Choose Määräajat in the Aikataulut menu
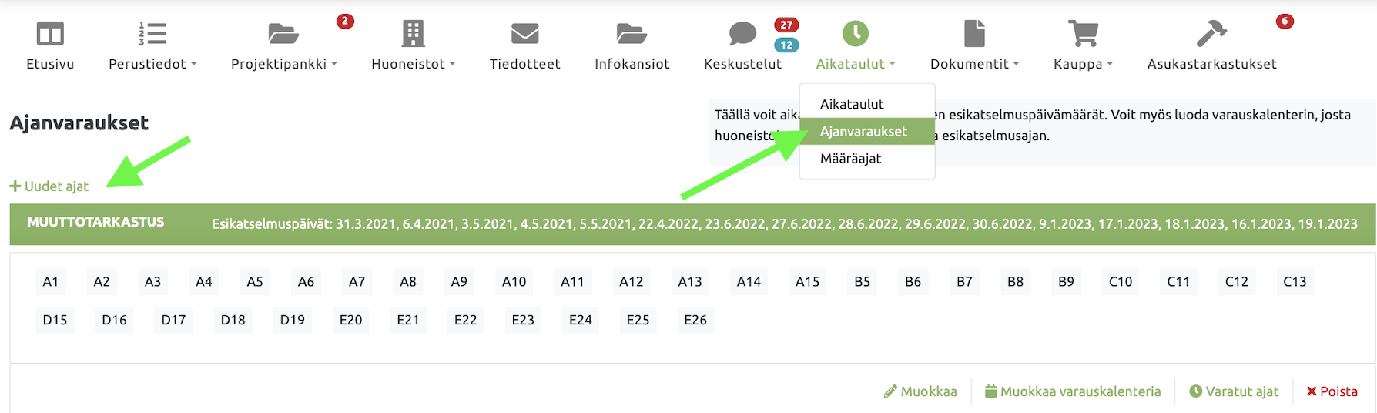Image resolution: width=1377 pixels, height=413 pixels. pyautogui.click(x=850, y=159)
